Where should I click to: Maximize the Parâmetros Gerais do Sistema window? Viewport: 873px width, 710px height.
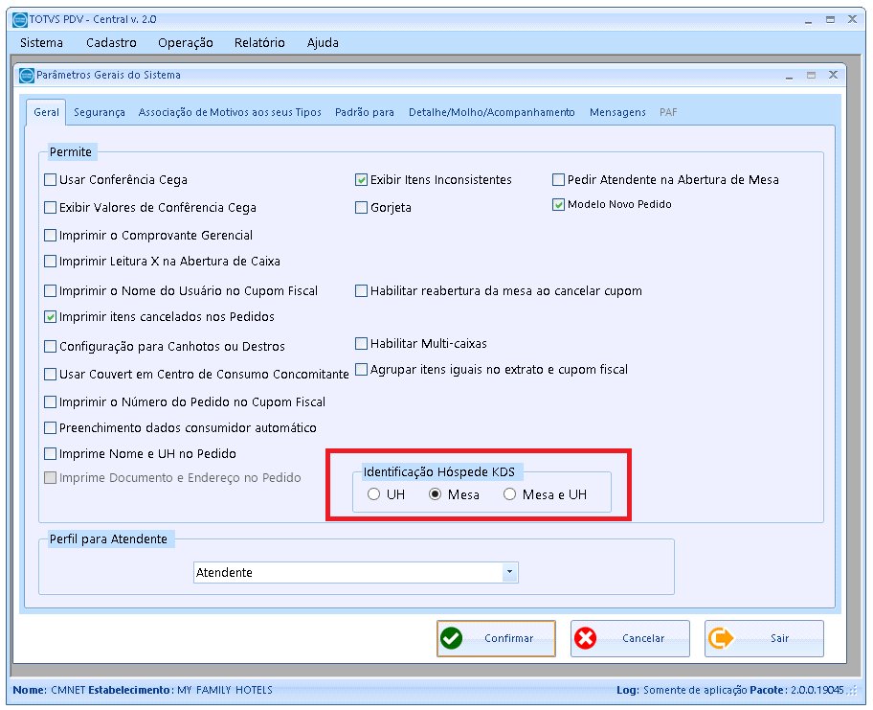(811, 76)
